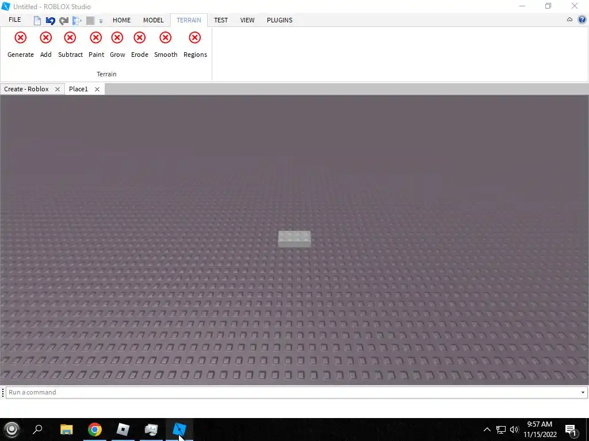Image resolution: width=589 pixels, height=441 pixels.
Task: Launch Google Chrome from the taskbar
Action: point(95,430)
